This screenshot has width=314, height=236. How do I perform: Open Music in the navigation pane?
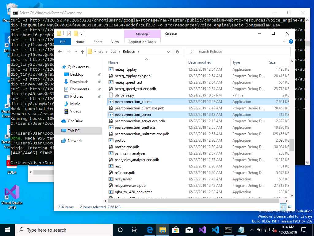coord(75,104)
